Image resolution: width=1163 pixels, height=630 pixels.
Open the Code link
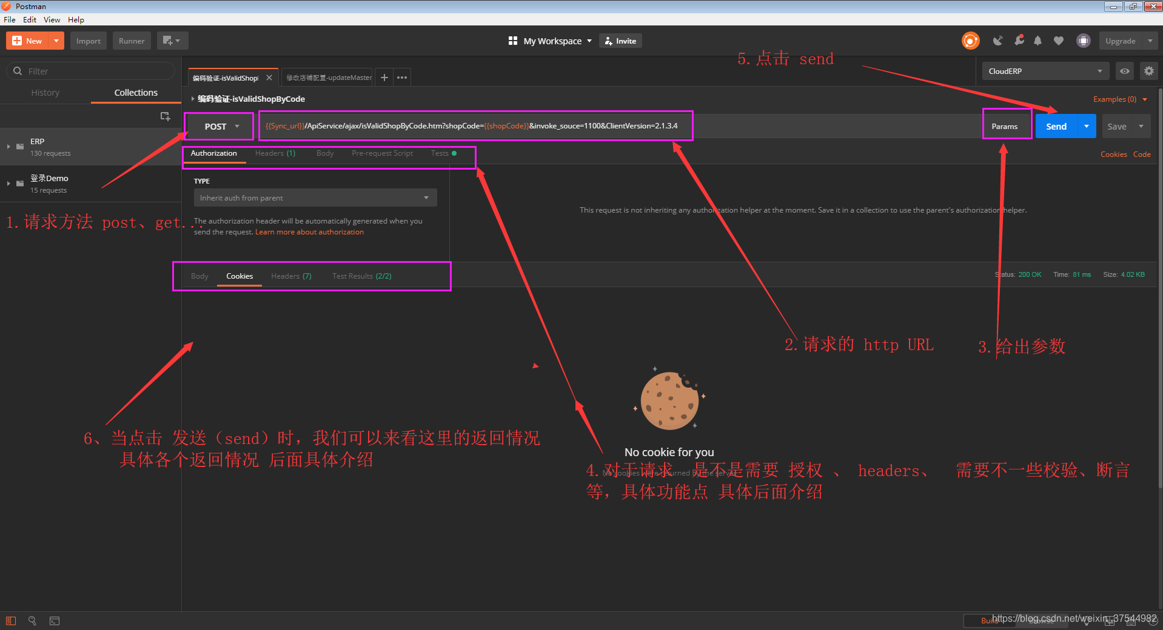click(x=1142, y=154)
